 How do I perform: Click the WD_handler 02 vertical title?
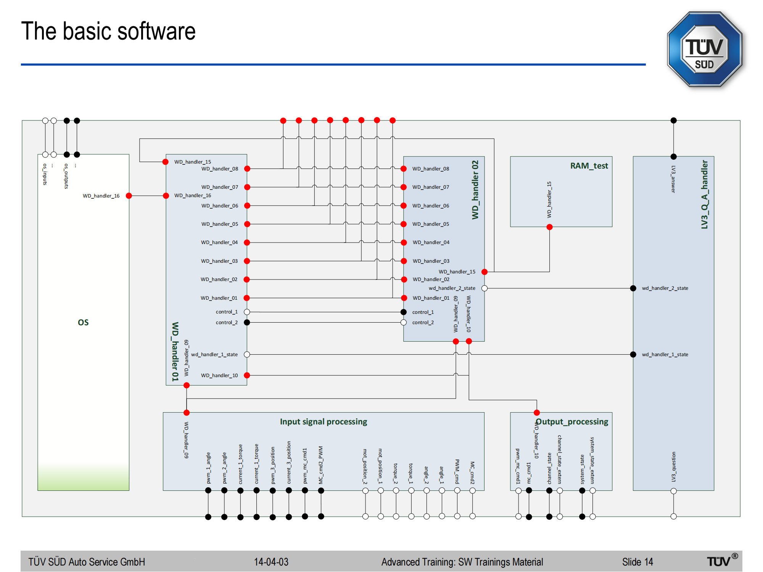tap(475, 190)
